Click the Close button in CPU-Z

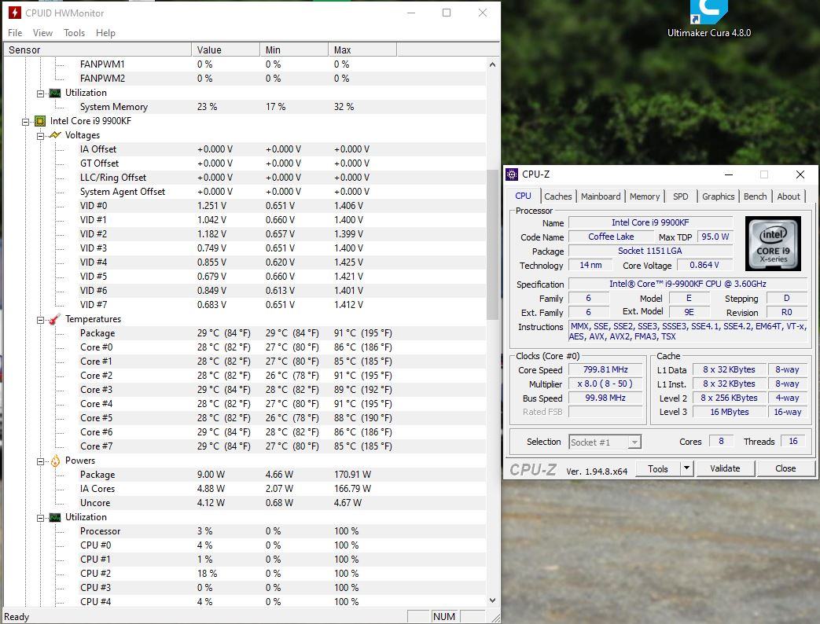click(785, 468)
